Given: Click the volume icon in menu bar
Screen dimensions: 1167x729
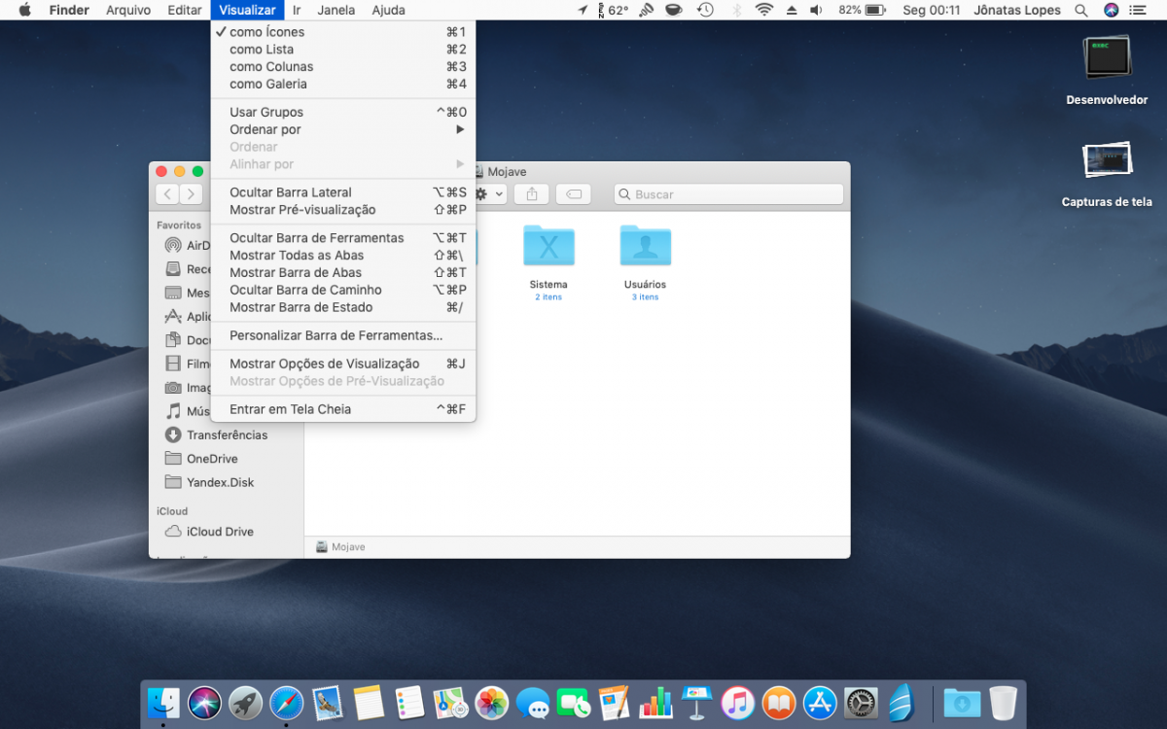Looking at the screenshot, I should [x=816, y=10].
